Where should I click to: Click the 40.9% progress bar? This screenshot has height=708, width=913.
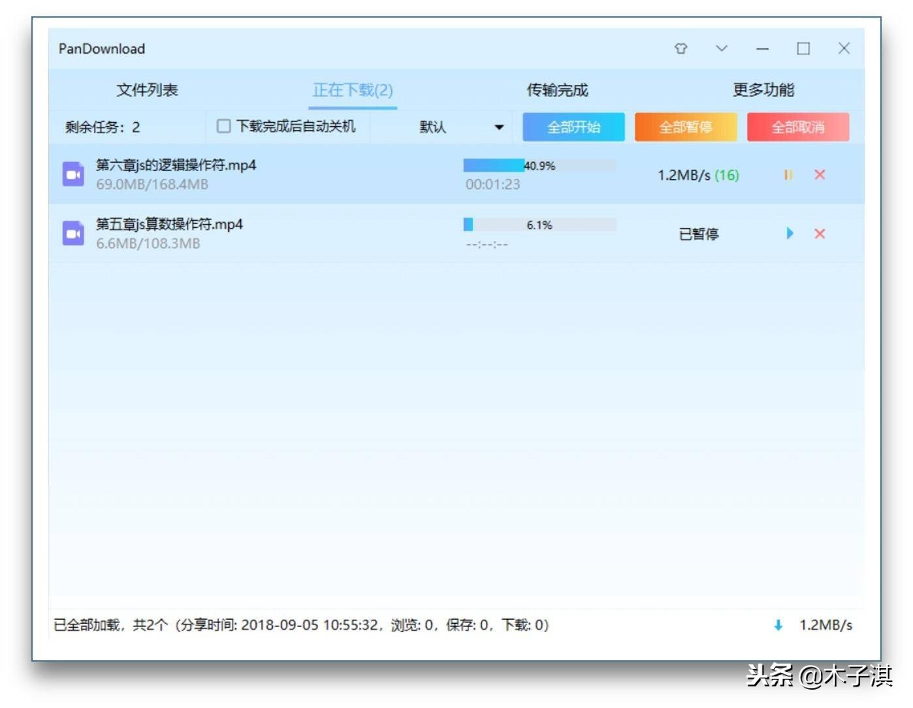539,164
